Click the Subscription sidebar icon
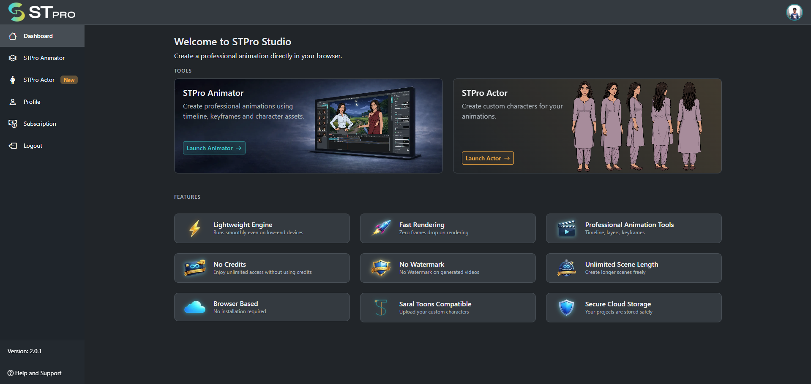This screenshot has height=384, width=811. [x=13, y=124]
